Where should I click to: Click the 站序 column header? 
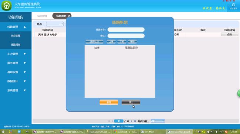pos(97,48)
